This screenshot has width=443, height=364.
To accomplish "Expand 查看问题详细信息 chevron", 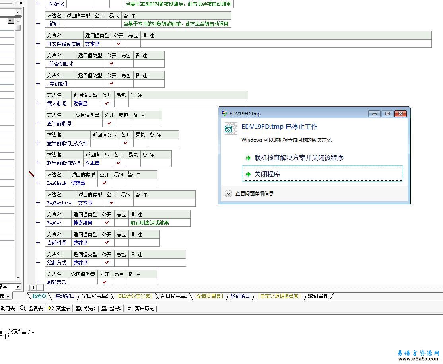I will point(228,194).
